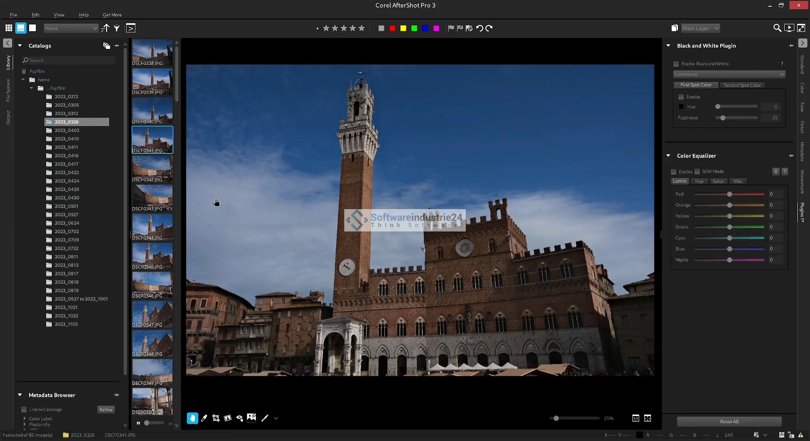Activate the Pan hand tool

click(192, 418)
